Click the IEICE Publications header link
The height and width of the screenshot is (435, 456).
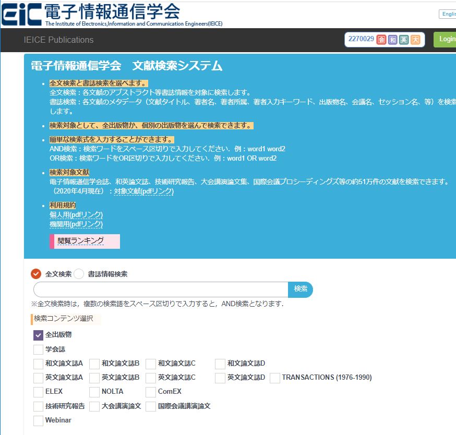tap(58, 40)
